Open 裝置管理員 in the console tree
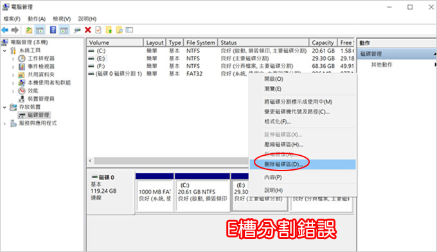437x252 pixels. coord(41,99)
